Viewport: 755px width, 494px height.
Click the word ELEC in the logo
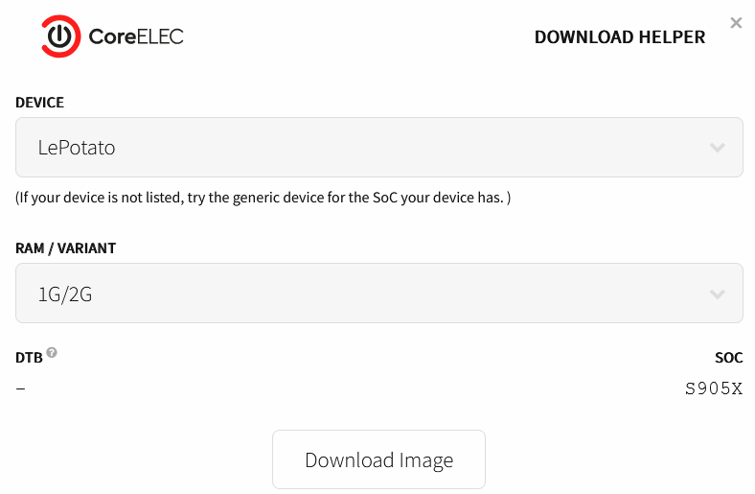point(159,37)
